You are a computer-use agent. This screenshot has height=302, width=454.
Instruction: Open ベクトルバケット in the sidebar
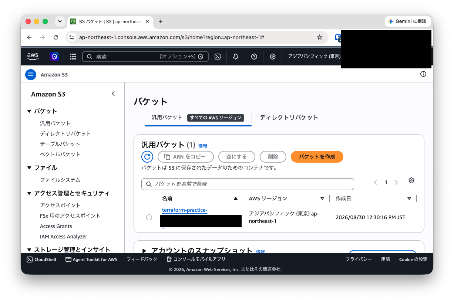(x=60, y=155)
